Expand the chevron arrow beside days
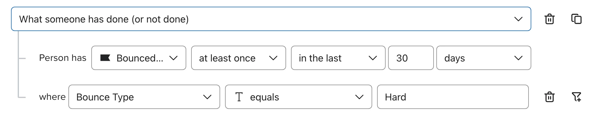596x126 pixels. point(518,58)
